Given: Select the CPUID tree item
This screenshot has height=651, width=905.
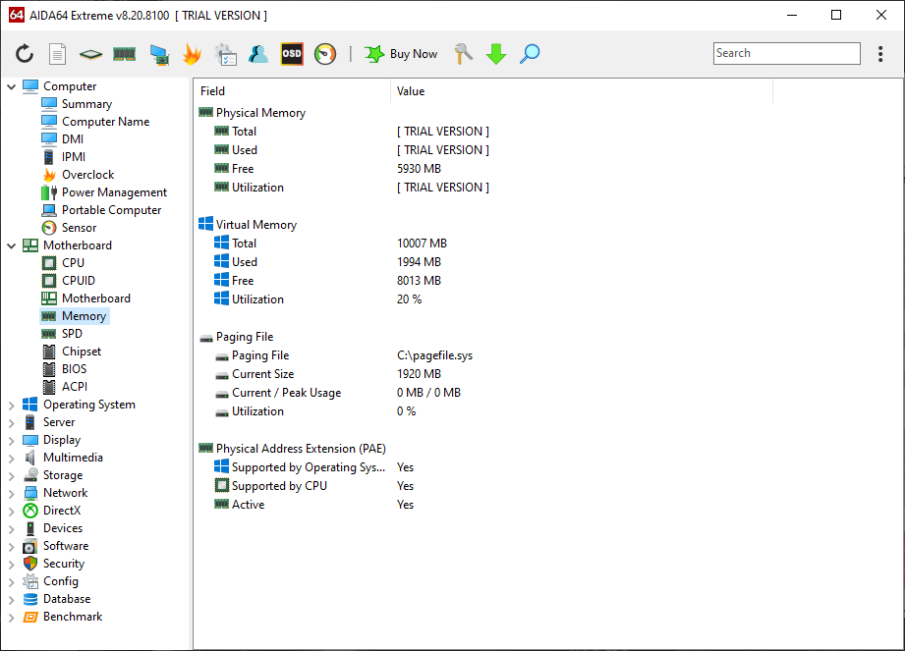Looking at the screenshot, I should coord(78,281).
